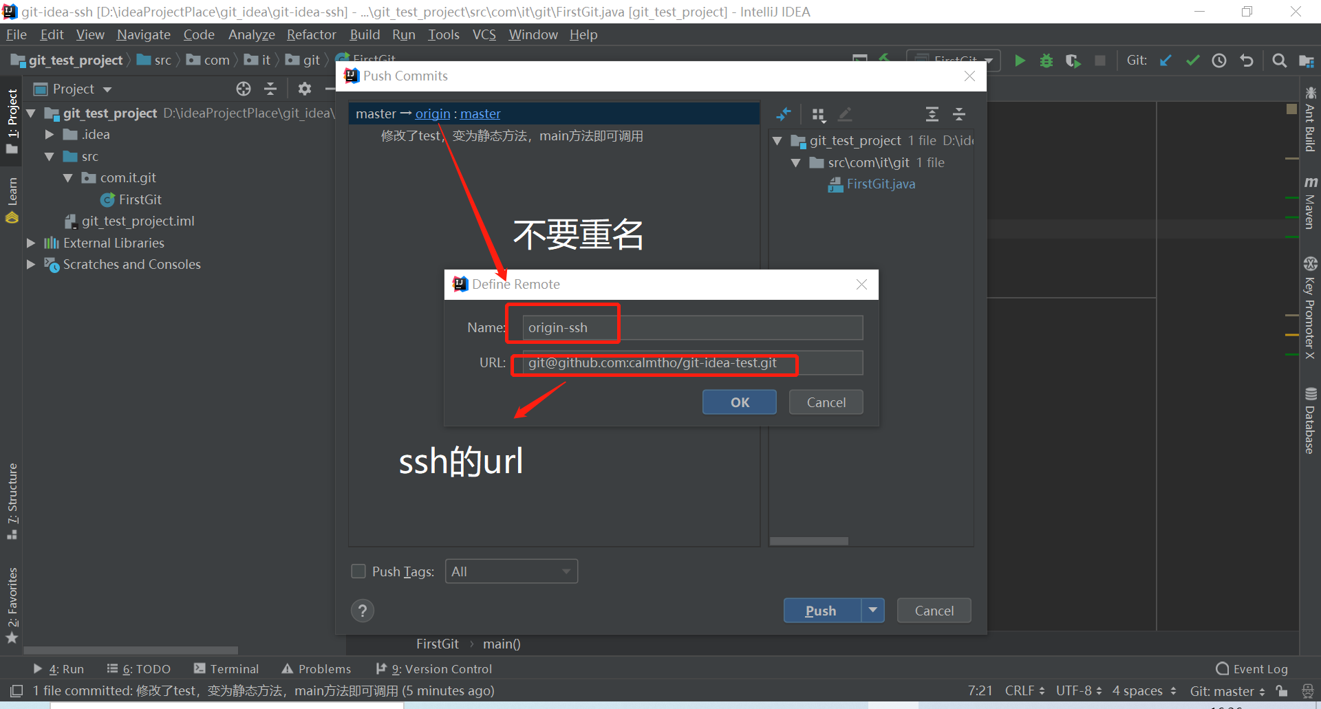
Task: Open the run configuration FirstGit dropdown
Action: point(954,61)
